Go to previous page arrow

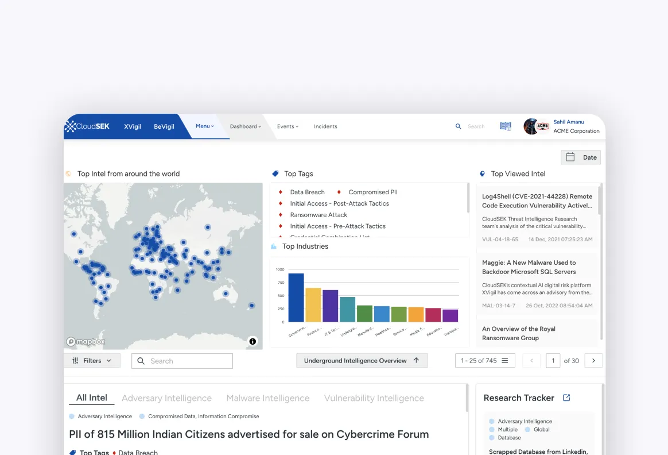[x=531, y=361]
